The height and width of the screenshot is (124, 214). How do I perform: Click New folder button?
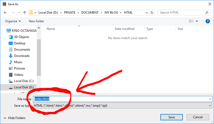[36, 21]
